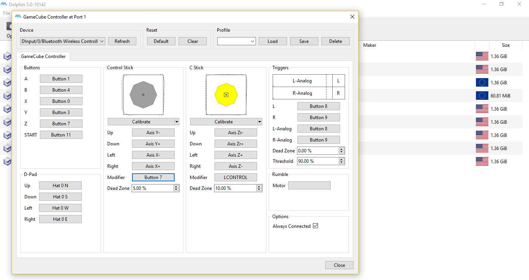Remap C Stick Left (Axis Z+)

(236, 155)
